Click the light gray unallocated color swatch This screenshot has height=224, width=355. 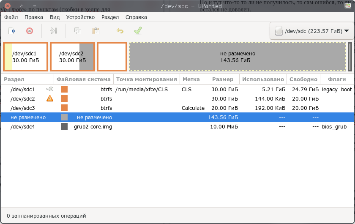point(64,117)
